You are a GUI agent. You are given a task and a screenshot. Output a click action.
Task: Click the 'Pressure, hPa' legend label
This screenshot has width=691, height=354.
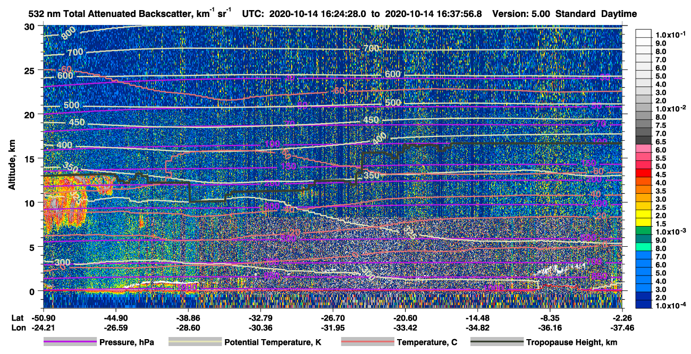coord(127,342)
